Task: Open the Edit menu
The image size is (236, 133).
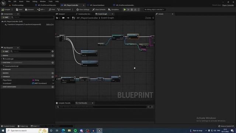Action: pos(15,1)
